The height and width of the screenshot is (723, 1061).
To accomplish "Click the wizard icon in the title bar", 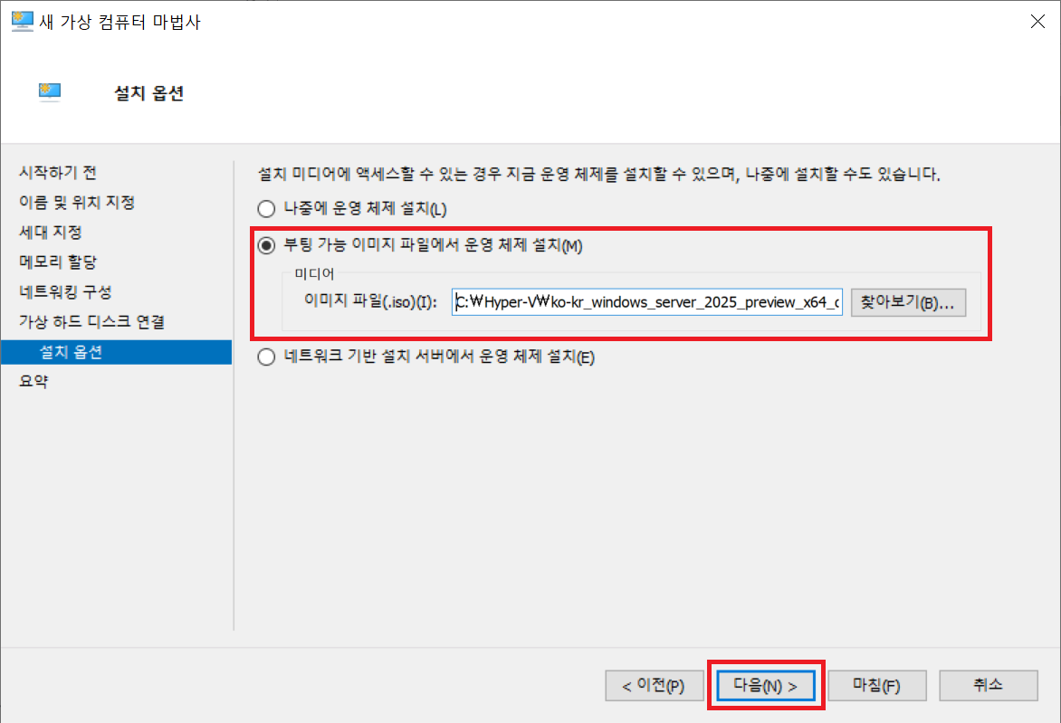I will point(21,23).
